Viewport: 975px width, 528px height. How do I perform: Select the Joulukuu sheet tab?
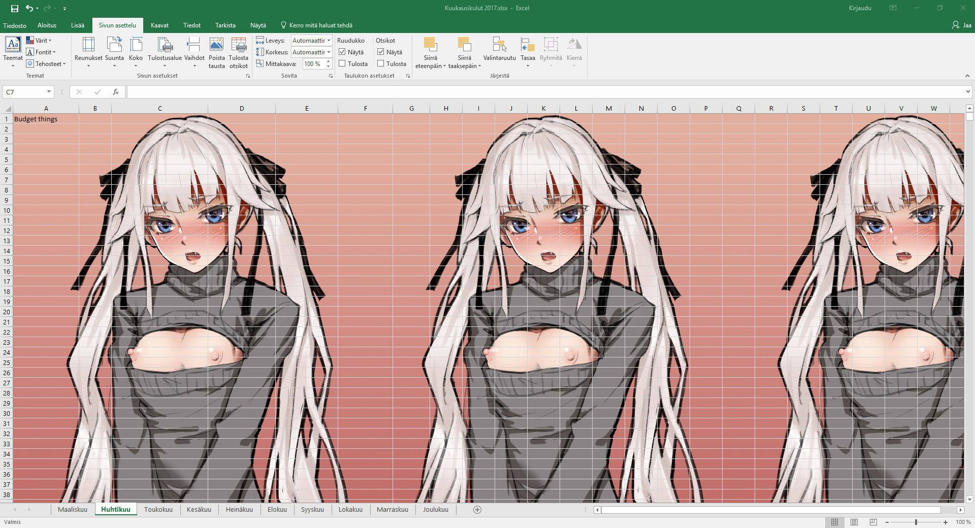click(x=436, y=509)
